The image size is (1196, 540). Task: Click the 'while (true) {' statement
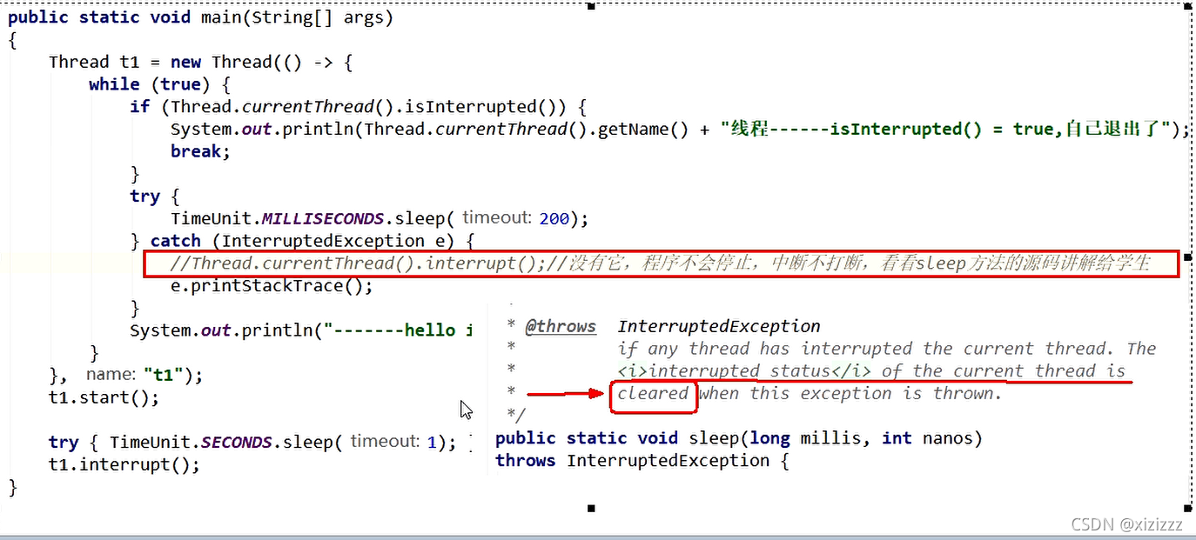coord(160,84)
